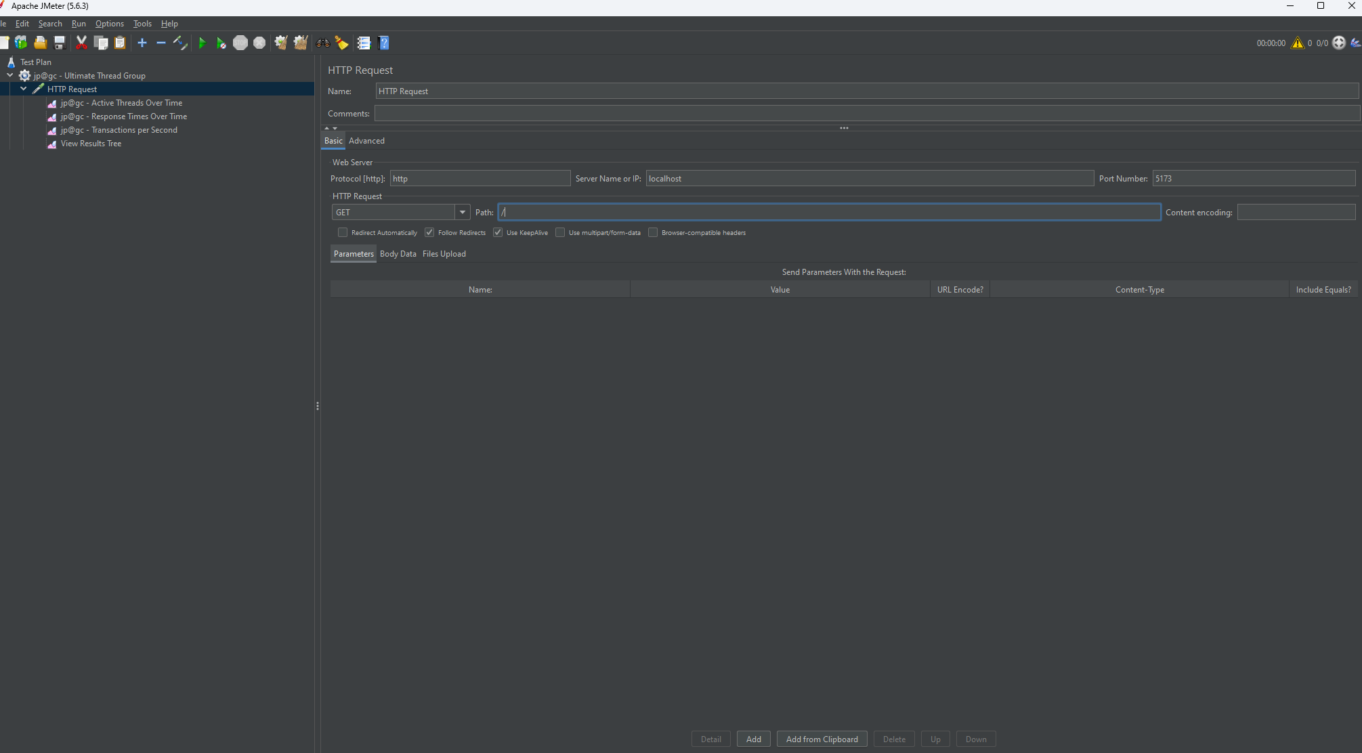Click the Clear icon with single broom
The height and width of the screenshot is (753, 1362).
[x=280, y=43]
